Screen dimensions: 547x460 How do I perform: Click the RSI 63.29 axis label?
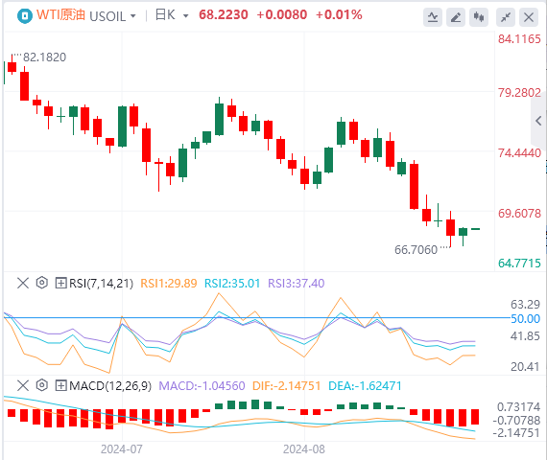(x=525, y=305)
